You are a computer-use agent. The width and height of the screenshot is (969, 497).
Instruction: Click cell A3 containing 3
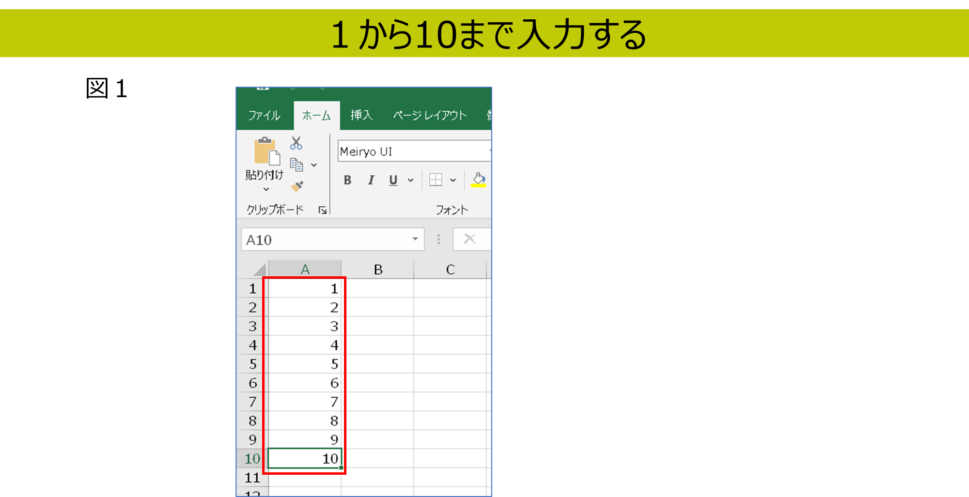(x=305, y=326)
